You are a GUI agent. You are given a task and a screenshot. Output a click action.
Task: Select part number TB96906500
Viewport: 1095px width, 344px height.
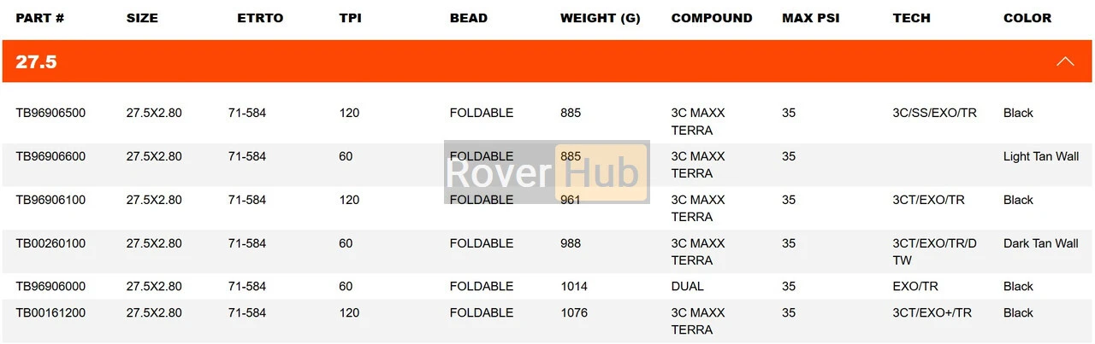click(50, 113)
